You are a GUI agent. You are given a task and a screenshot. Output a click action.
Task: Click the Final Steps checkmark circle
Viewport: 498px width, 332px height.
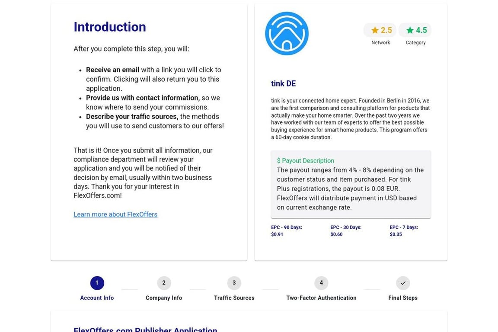tap(403, 283)
